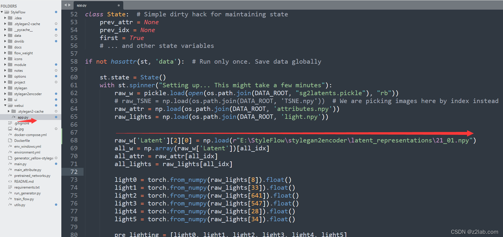Viewport: 503px width, 237px height.
Task: Click the notes folder icon
Action: point(10,70)
